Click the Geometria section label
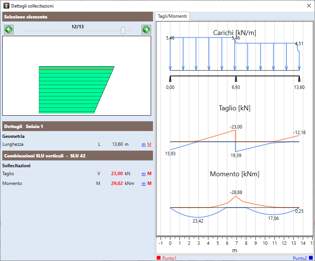The image size is (315, 261). pyautogui.click(x=14, y=136)
